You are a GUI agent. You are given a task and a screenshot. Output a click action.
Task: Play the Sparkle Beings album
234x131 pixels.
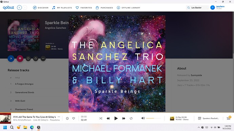click(x=11, y=58)
